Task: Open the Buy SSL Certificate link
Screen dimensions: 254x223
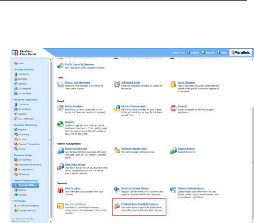Action: [76, 204]
